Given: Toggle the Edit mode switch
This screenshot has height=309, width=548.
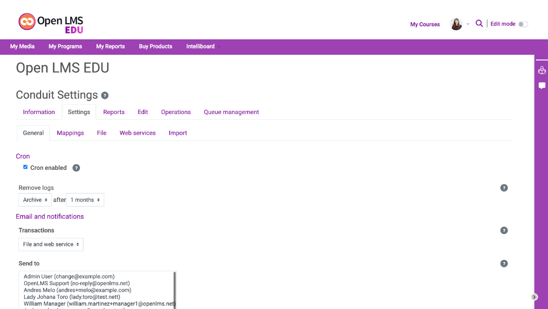Looking at the screenshot, I should click(x=523, y=24).
